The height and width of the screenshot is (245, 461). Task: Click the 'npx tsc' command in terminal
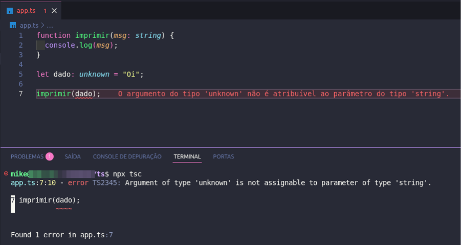[x=127, y=174]
